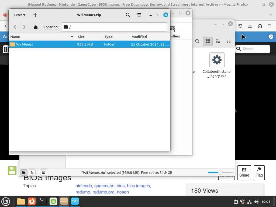Select the CollabnetInstaller_legacy.exe file
Screen dimensions: 276x207
pyautogui.click(x=217, y=65)
